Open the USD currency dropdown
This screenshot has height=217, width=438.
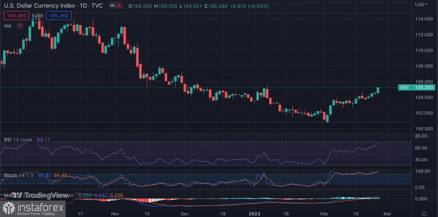(x=421, y=4)
